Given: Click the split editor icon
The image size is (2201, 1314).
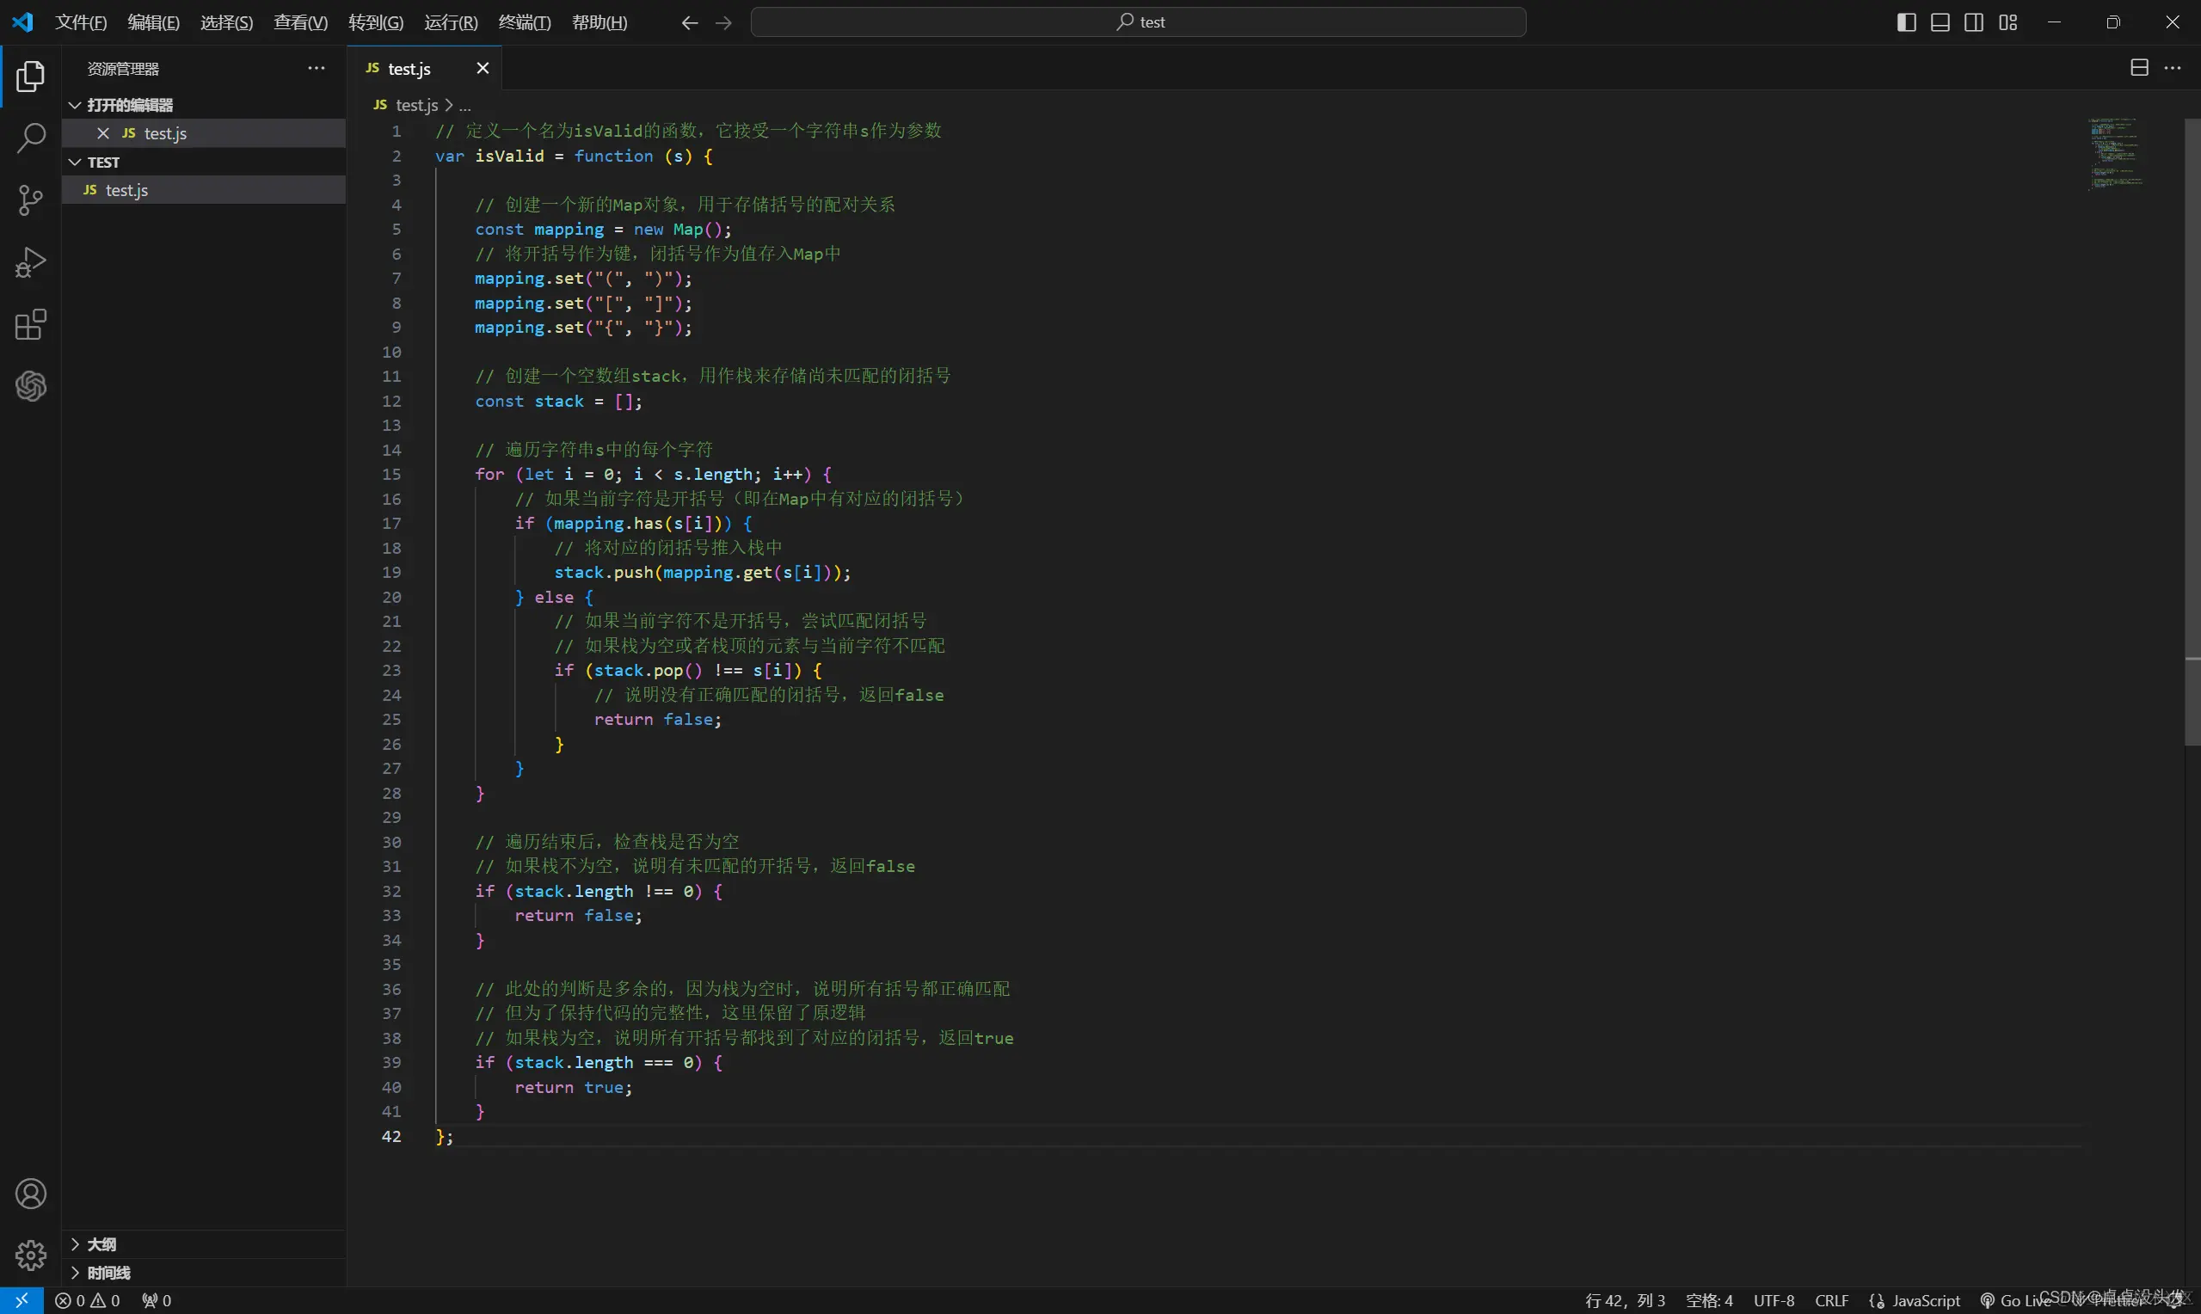Looking at the screenshot, I should (2139, 68).
